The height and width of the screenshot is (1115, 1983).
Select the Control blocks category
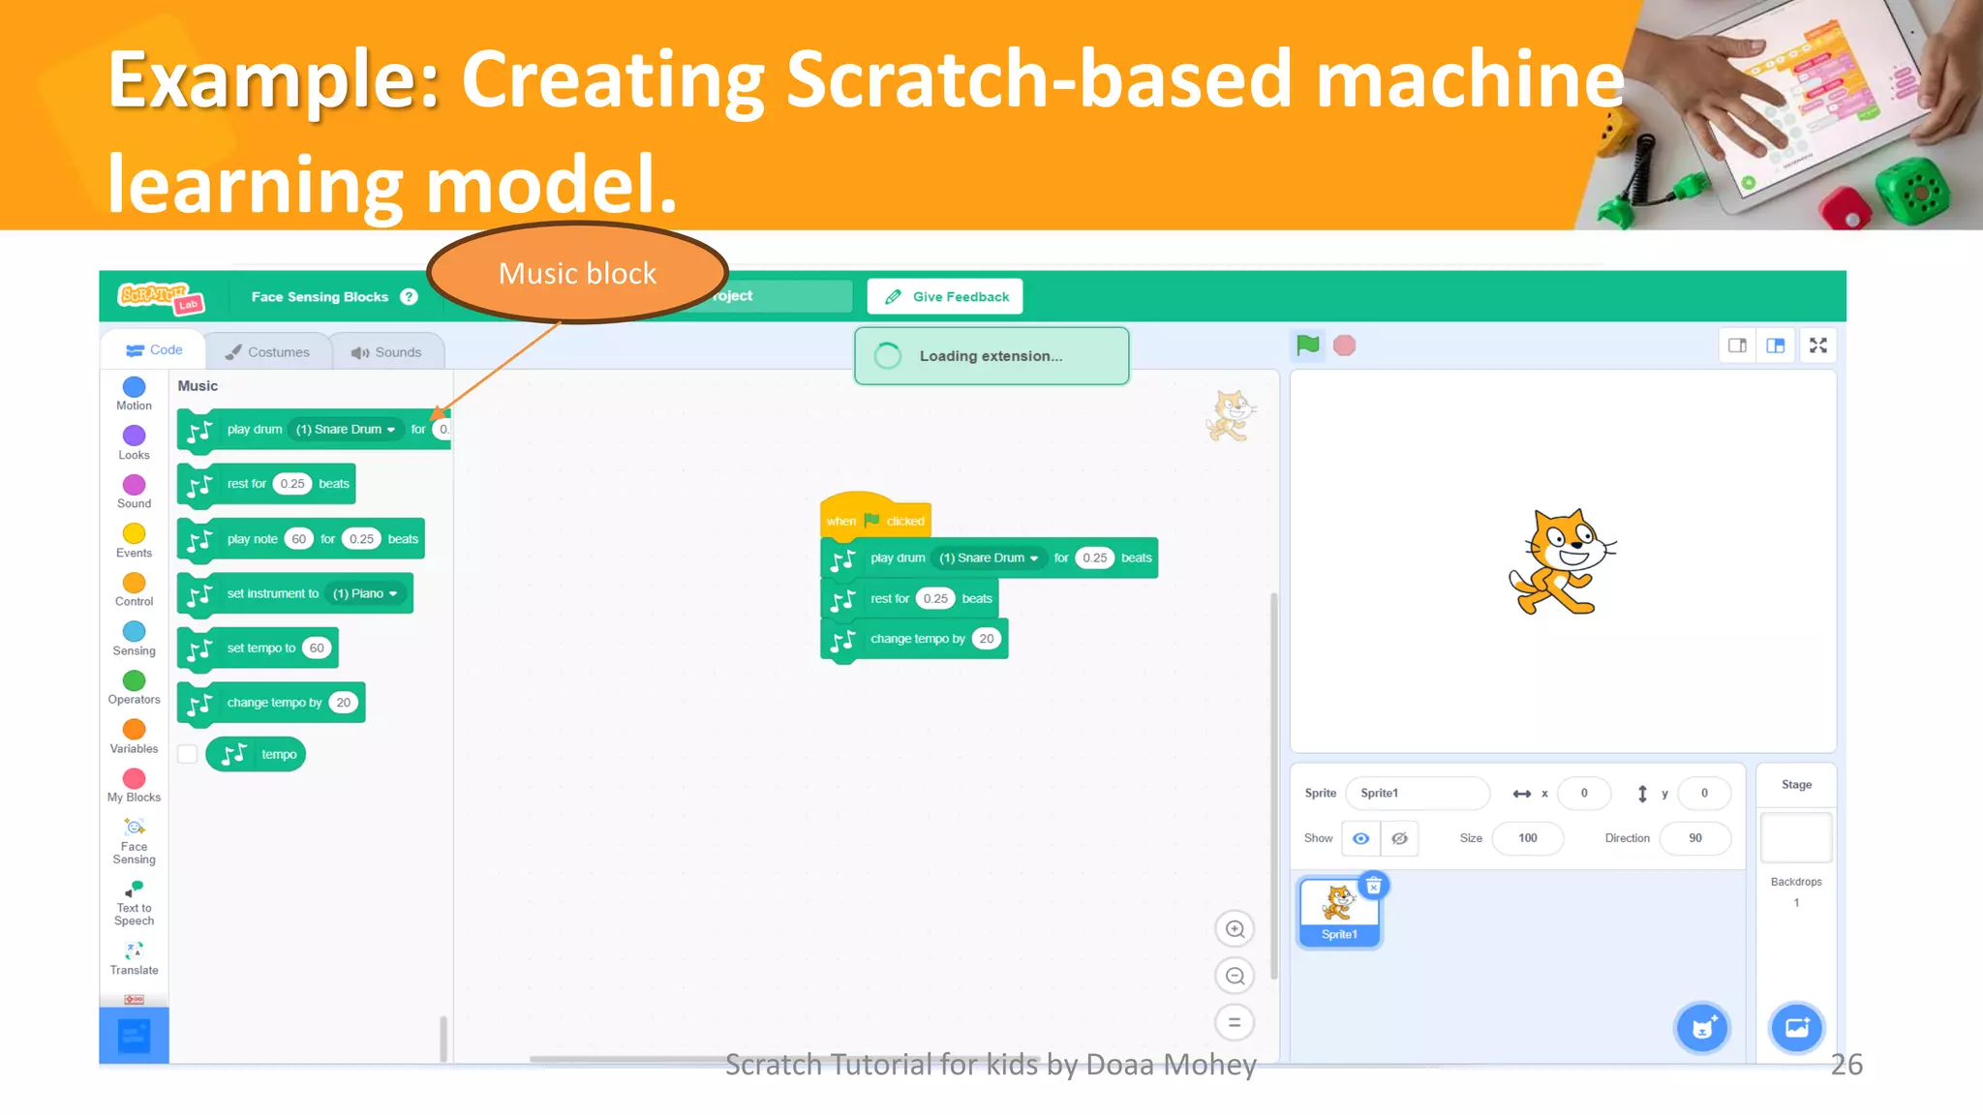pos(134,589)
